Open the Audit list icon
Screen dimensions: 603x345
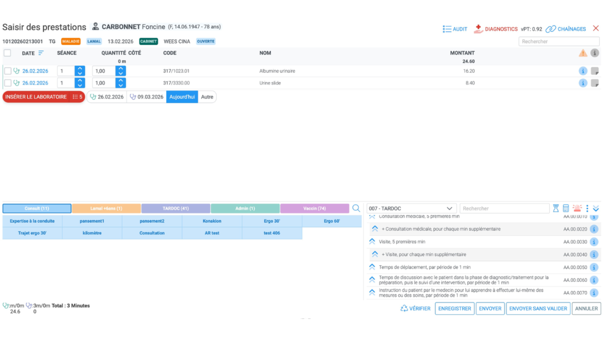coord(447,29)
